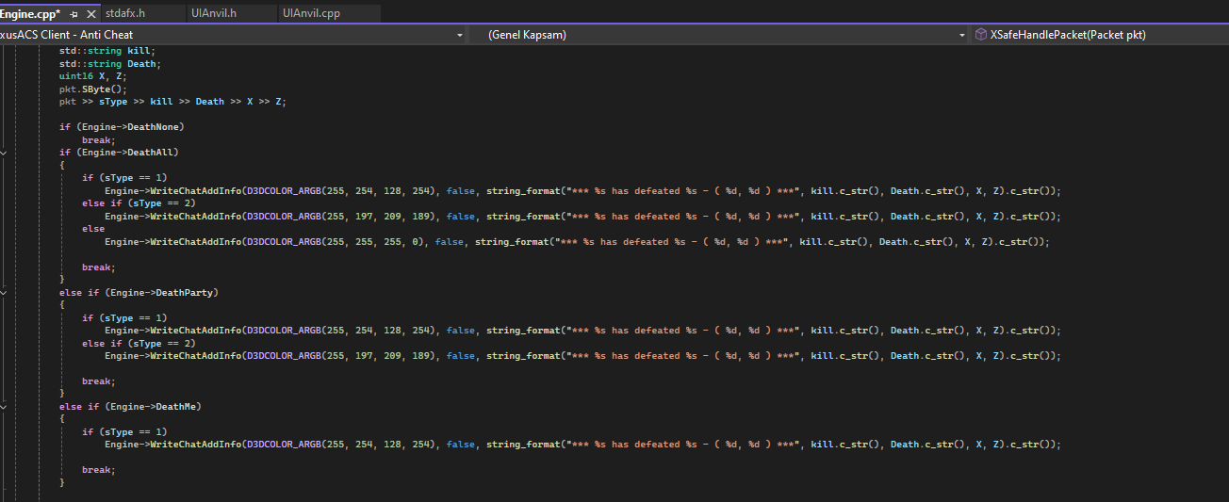Viewport: 1229px width, 502px height.
Task: Click the uint16 X, Z declaration
Action: tap(91, 75)
